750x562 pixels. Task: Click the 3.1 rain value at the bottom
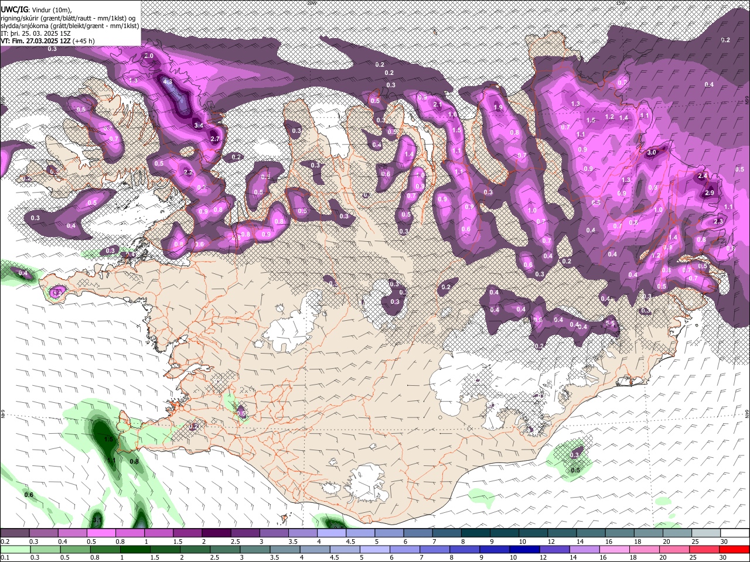98,519
